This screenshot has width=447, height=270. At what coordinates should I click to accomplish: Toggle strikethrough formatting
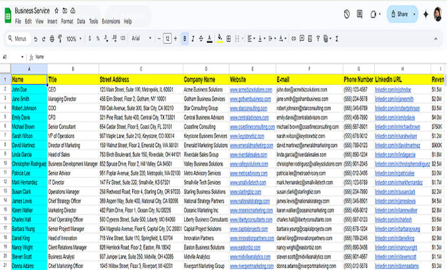(201, 39)
